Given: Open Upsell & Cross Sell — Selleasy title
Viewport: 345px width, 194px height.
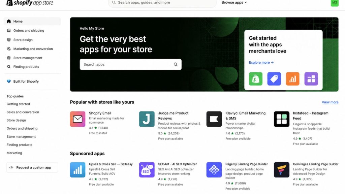Looking at the screenshot, I should point(111,164).
